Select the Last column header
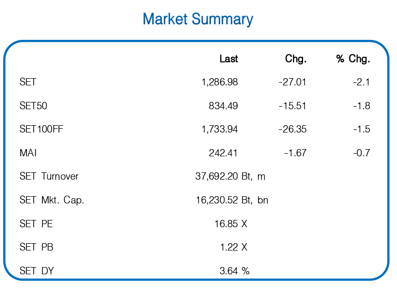The image size is (397, 295). (228, 59)
